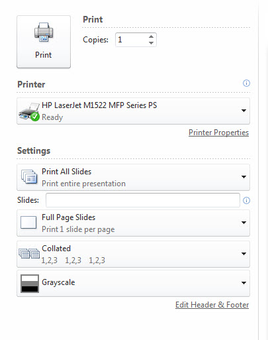Click the Printer section info icon
Screen dimensions: 268x340
pos(246,84)
